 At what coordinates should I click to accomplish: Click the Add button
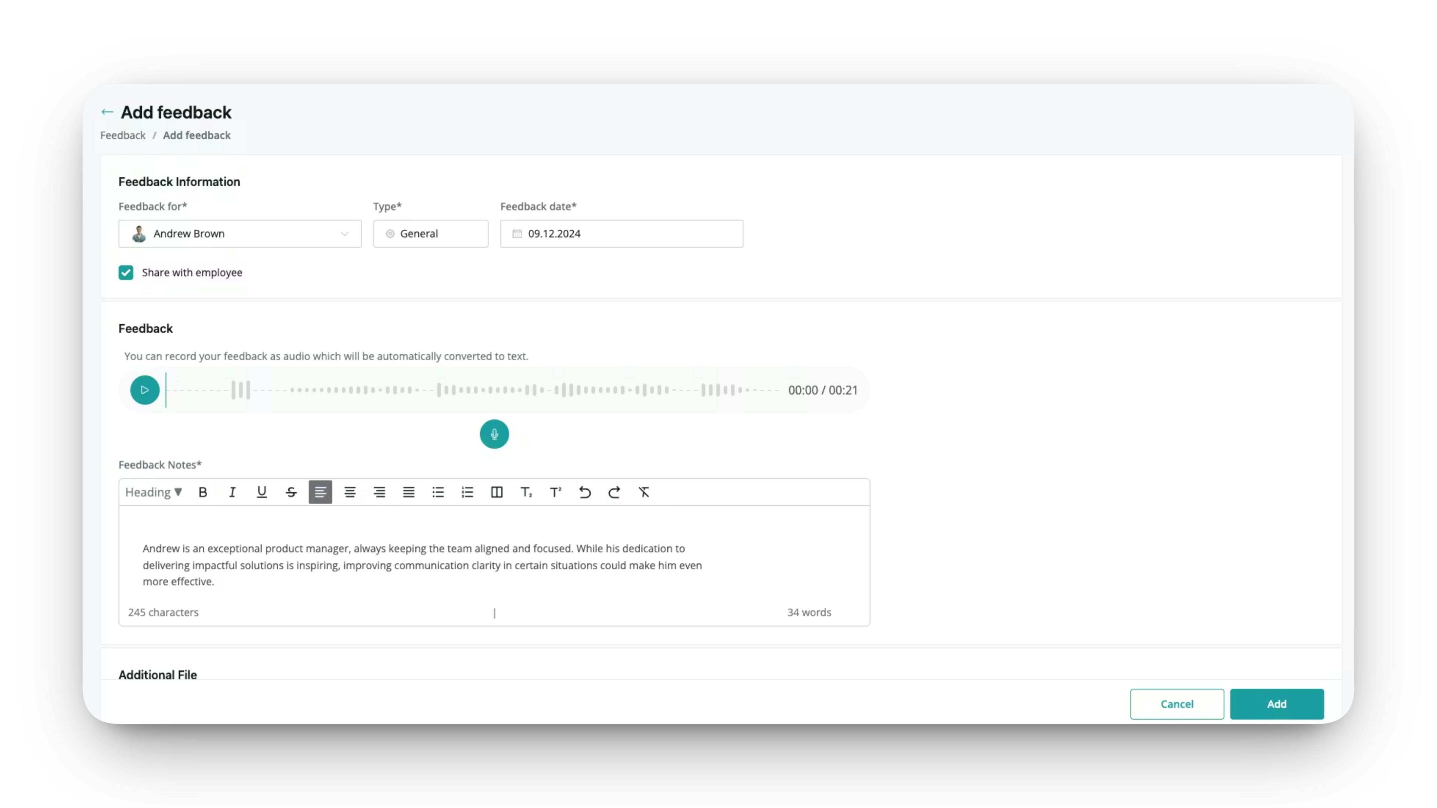pyautogui.click(x=1277, y=704)
